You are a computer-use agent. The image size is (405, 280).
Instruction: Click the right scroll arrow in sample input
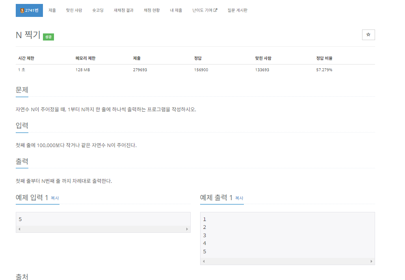[187, 229]
